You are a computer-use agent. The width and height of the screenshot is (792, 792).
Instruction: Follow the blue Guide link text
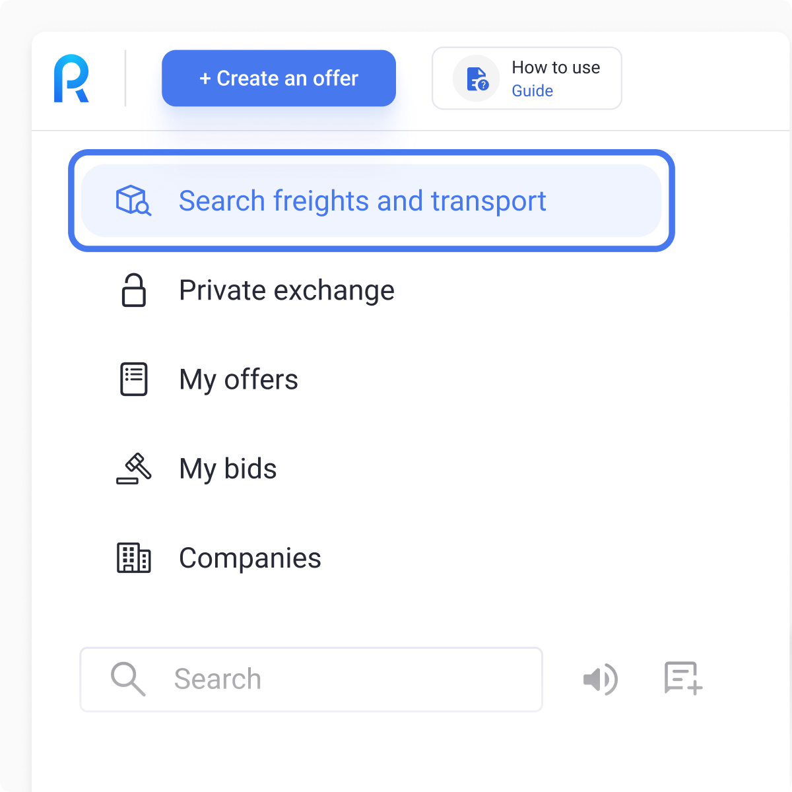(532, 91)
